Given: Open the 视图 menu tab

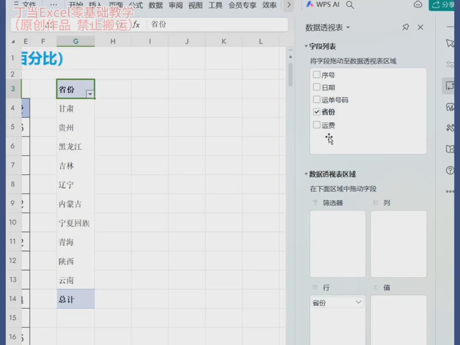Looking at the screenshot, I should [195, 5].
